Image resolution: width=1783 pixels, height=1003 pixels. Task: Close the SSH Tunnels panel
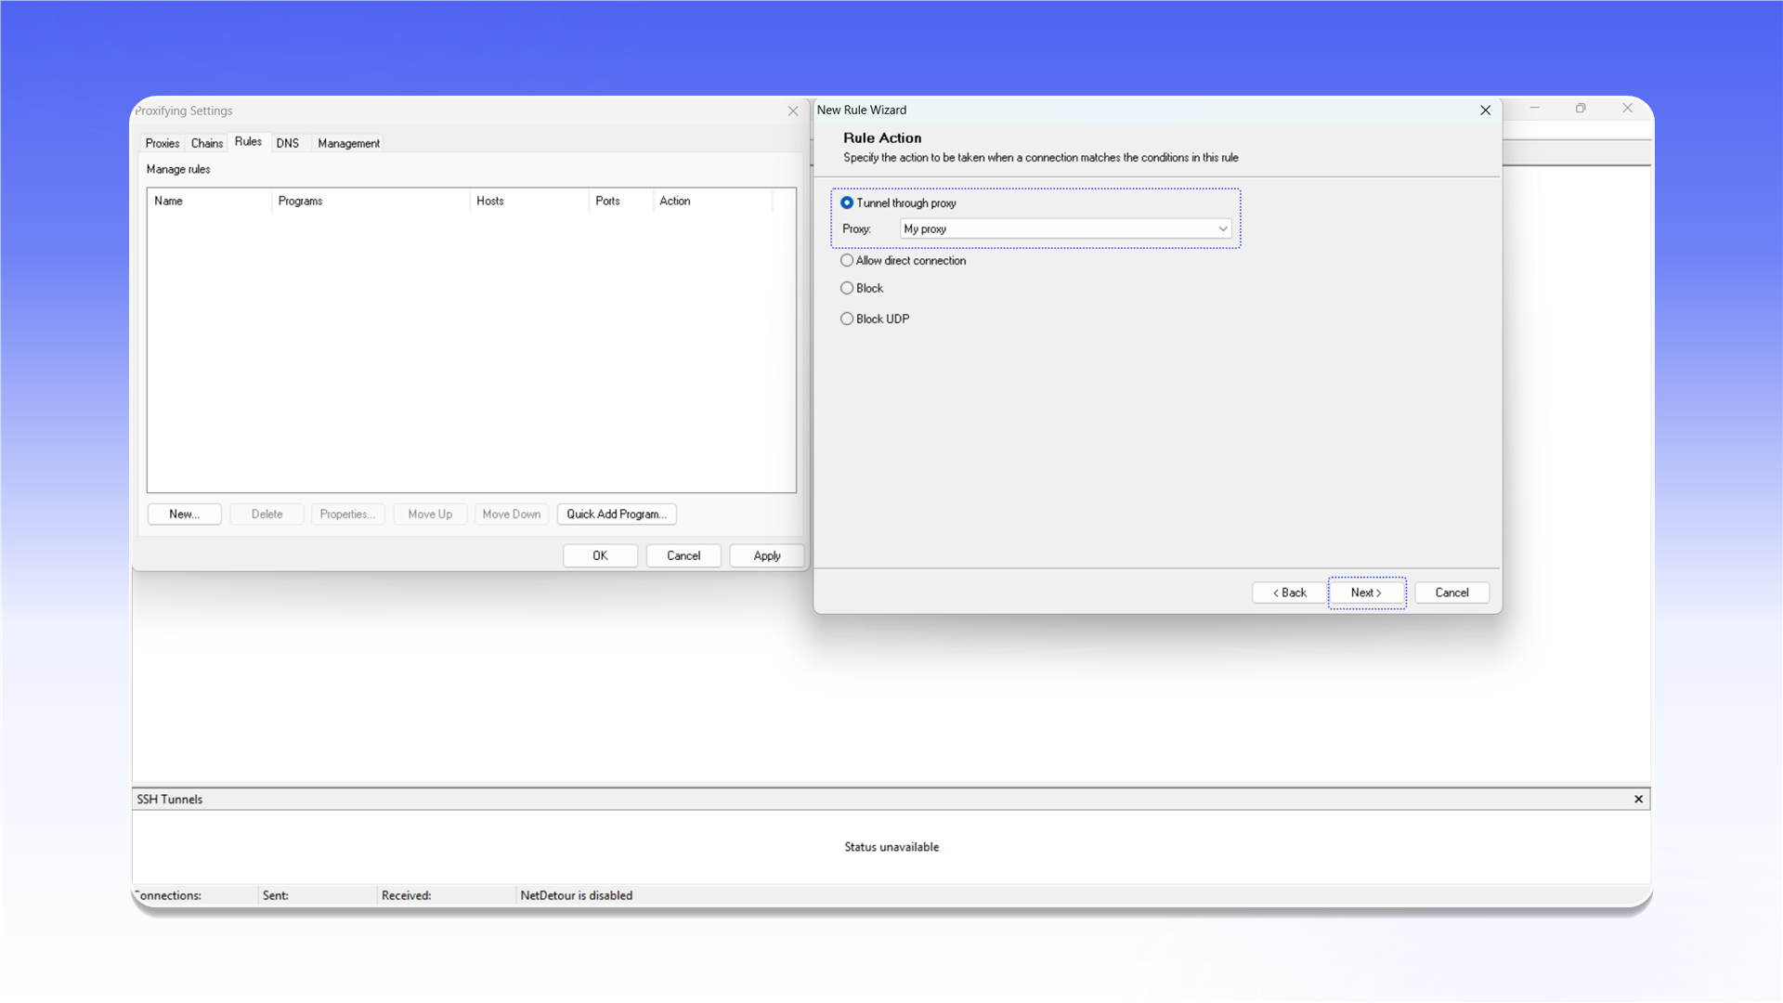pyautogui.click(x=1638, y=799)
